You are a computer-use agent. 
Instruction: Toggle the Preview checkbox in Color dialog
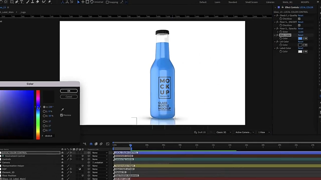(61, 115)
